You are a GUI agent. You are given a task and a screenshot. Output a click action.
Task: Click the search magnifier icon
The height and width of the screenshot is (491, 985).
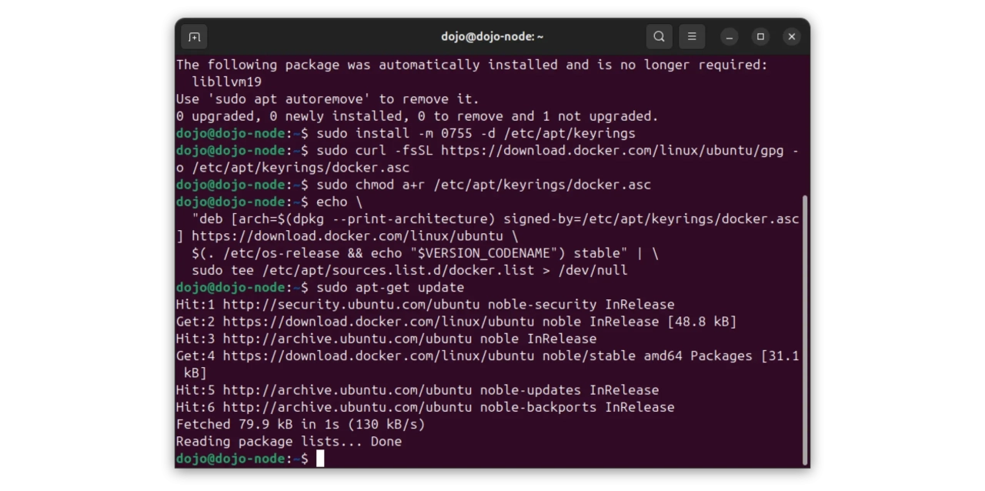click(x=659, y=37)
